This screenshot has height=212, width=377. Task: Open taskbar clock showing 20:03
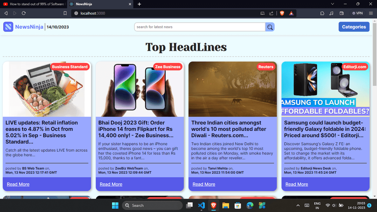[x=356, y=205]
